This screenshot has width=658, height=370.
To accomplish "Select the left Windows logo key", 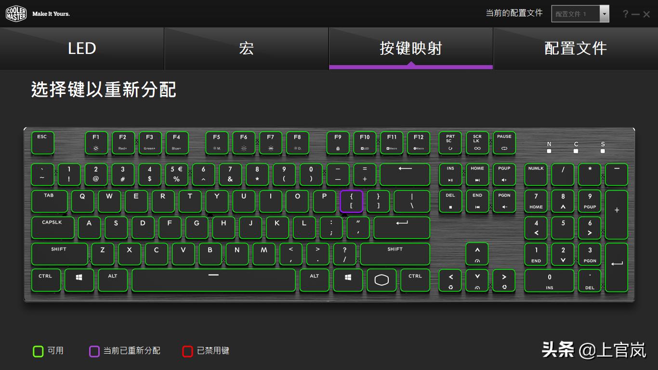I will (79, 280).
